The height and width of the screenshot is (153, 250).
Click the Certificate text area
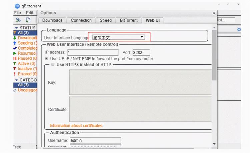tap(140, 109)
